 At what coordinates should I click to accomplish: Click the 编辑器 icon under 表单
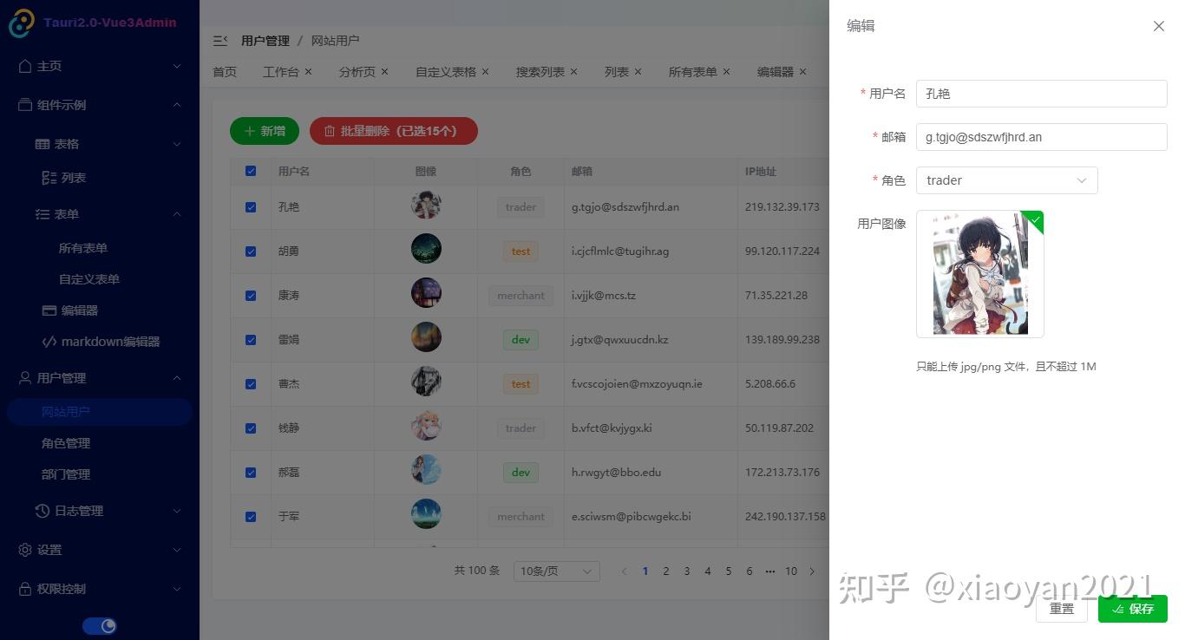[x=49, y=310]
